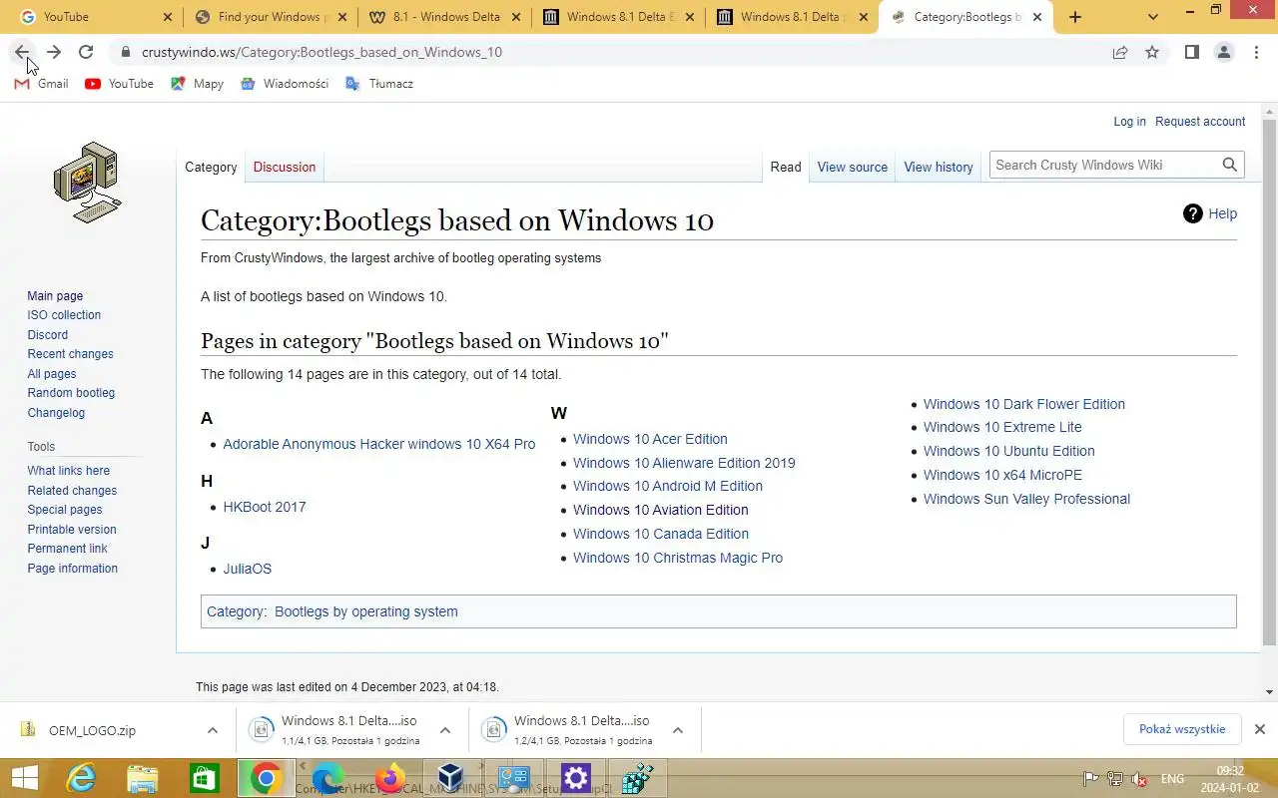Image resolution: width=1278 pixels, height=798 pixels.
Task: Click the ENG language indicator
Action: point(1172,779)
